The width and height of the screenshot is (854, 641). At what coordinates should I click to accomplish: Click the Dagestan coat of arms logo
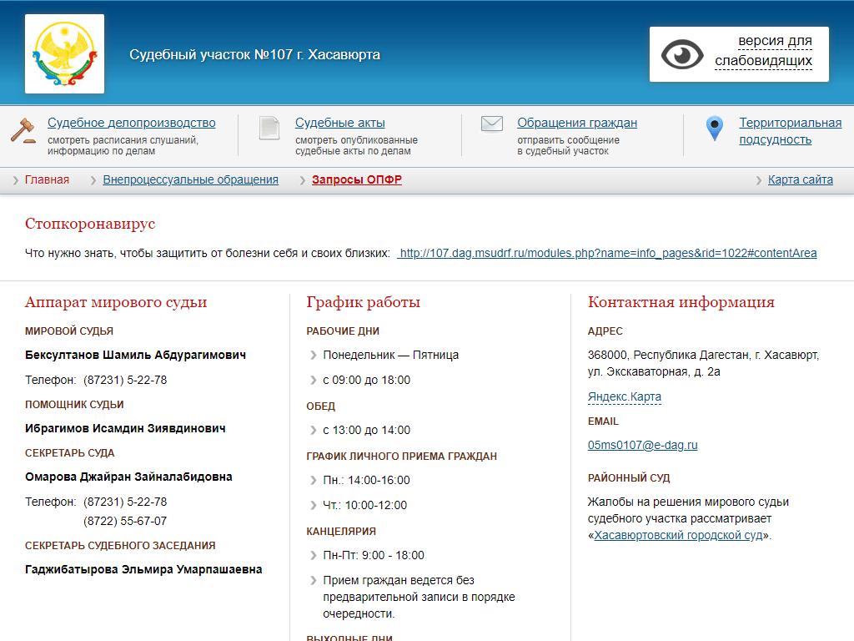[x=64, y=54]
